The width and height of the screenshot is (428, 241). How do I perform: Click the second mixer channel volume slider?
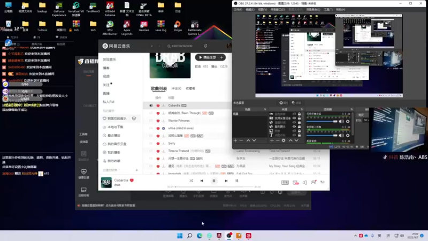[x=322, y=135]
